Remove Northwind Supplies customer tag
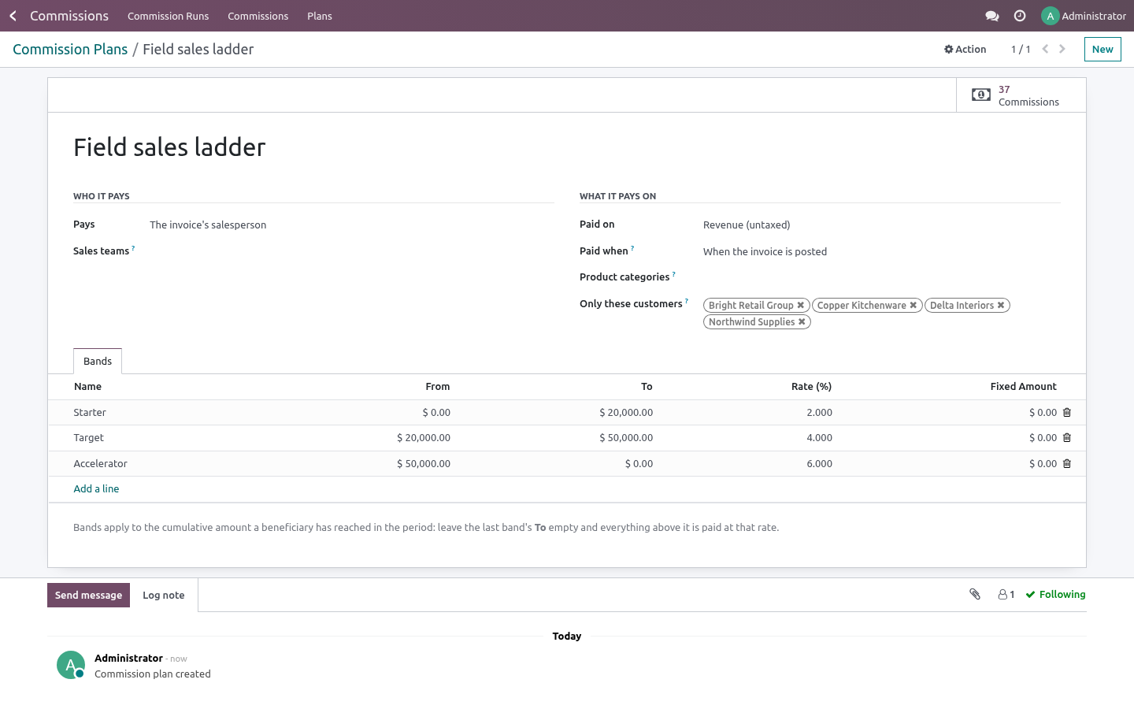 tap(802, 321)
